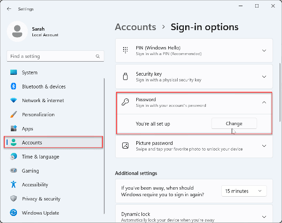Click the back arrow in Settings header
282x223 pixels.
(x=9, y=9)
